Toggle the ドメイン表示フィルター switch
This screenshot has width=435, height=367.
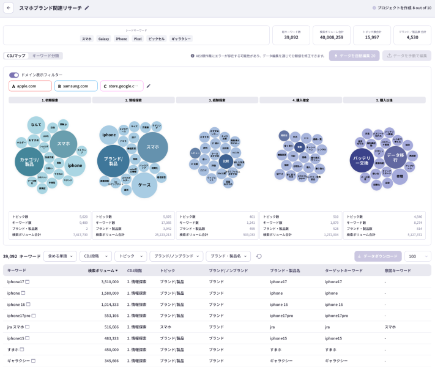pos(13,75)
